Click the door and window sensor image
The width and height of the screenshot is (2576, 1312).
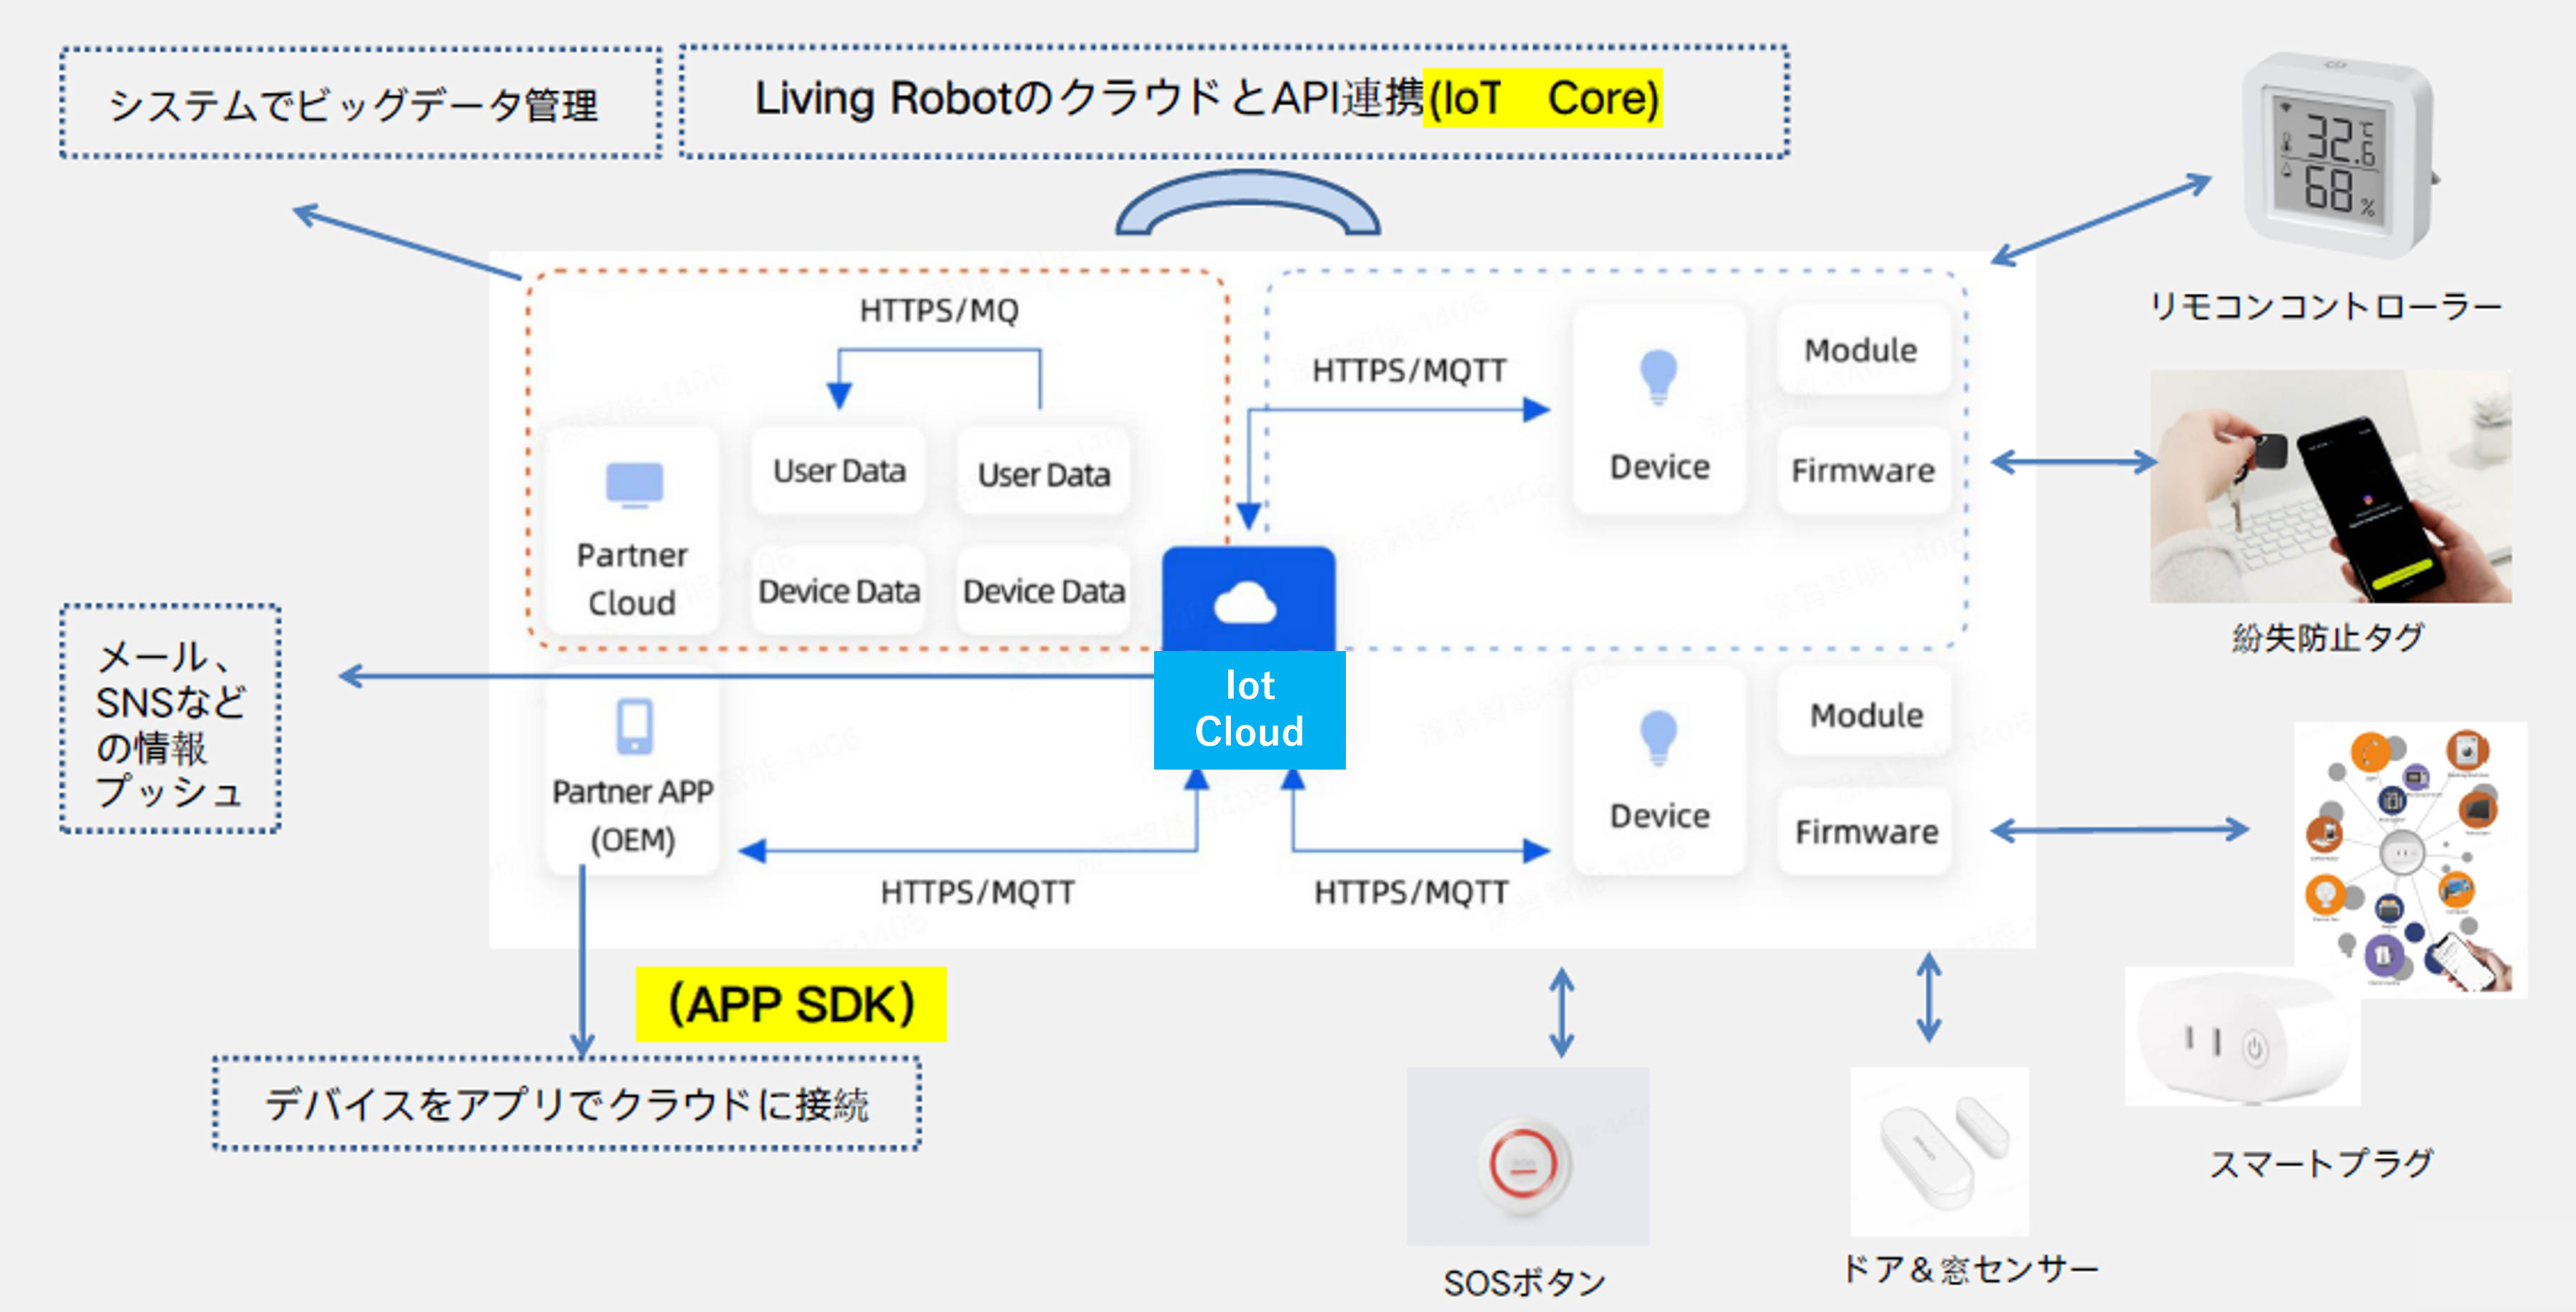pos(1939,1151)
